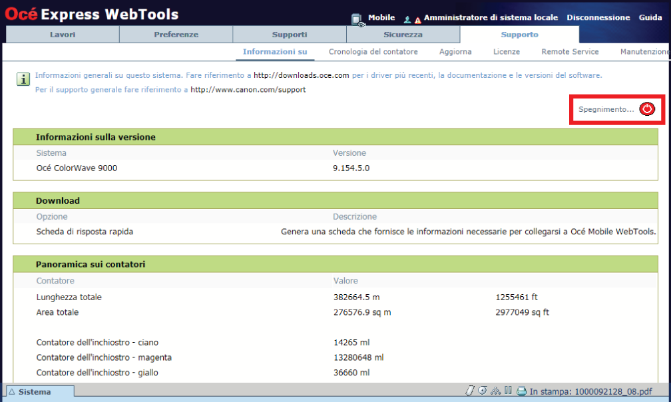Click the green information icon
The width and height of the screenshot is (671, 402).
pos(23,79)
